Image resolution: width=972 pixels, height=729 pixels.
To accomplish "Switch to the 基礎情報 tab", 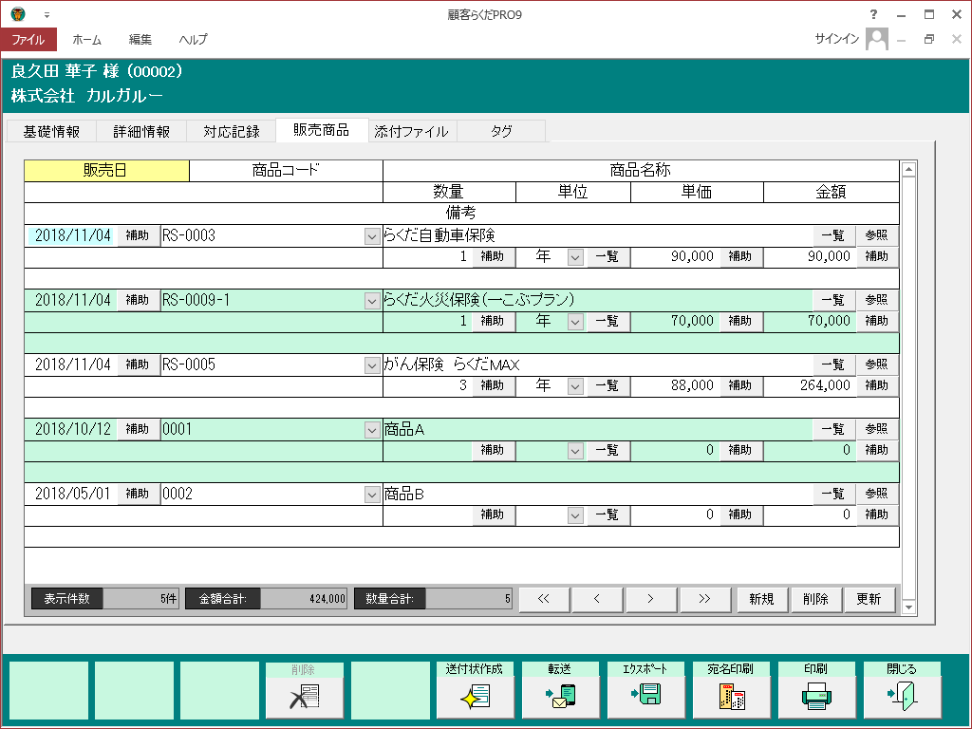I will click(51, 131).
